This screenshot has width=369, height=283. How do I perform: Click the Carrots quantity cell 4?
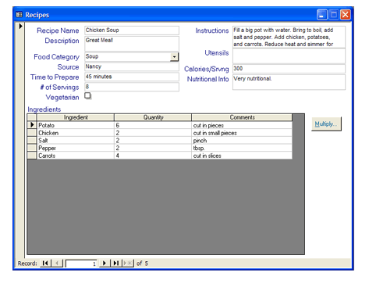tap(153, 156)
